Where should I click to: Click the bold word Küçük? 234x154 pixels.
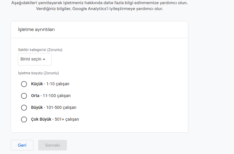(x=37, y=84)
